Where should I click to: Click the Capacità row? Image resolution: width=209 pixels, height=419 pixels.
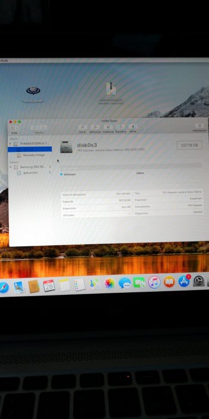(96, 201)
